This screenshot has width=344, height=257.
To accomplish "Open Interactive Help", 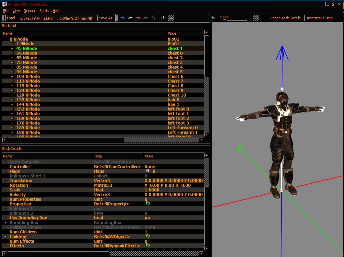I will tap(319, 18).
